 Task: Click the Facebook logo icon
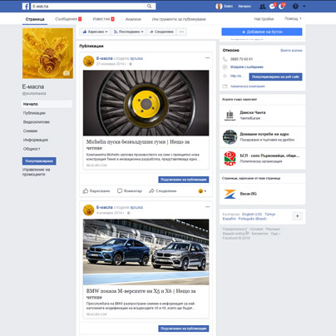tap(26, 6)
